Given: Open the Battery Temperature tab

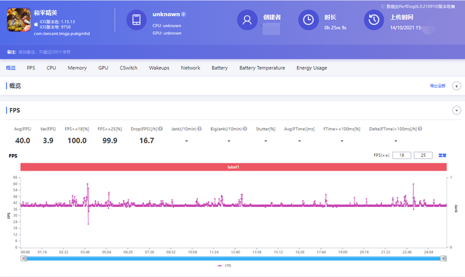Looking at the screenshot, I should coord(262,67).
